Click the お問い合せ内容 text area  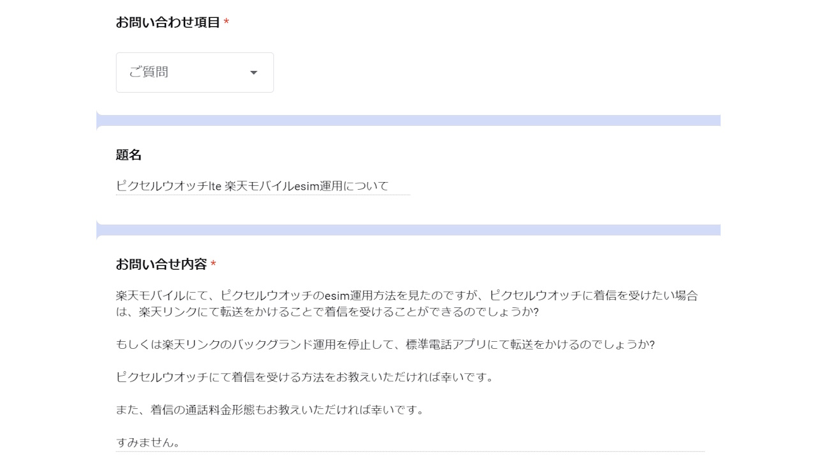pyautogui.click(x=410, y=369)
